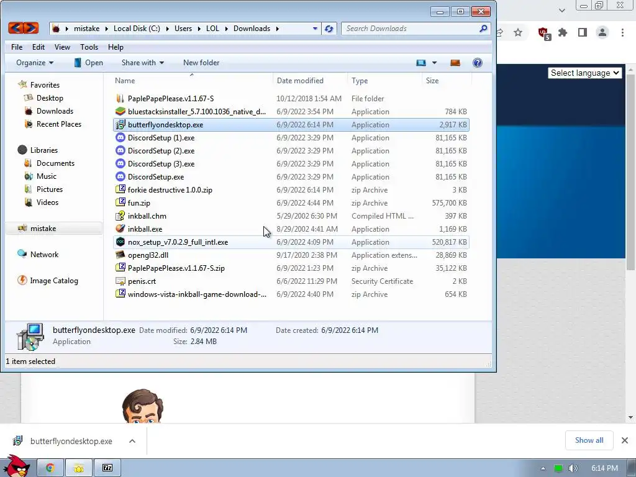Click the Open toolbar button

click(x=88, y=63)
